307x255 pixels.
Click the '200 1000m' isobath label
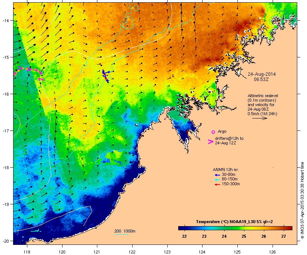pos(125,231)
